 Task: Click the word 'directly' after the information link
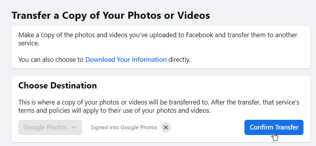[x=180, y=59]
